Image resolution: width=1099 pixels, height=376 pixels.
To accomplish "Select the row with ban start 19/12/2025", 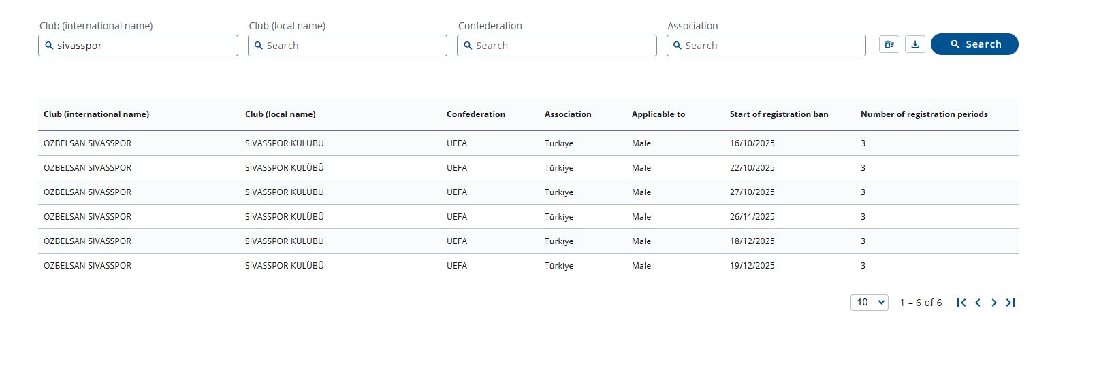I will point(752,266).
